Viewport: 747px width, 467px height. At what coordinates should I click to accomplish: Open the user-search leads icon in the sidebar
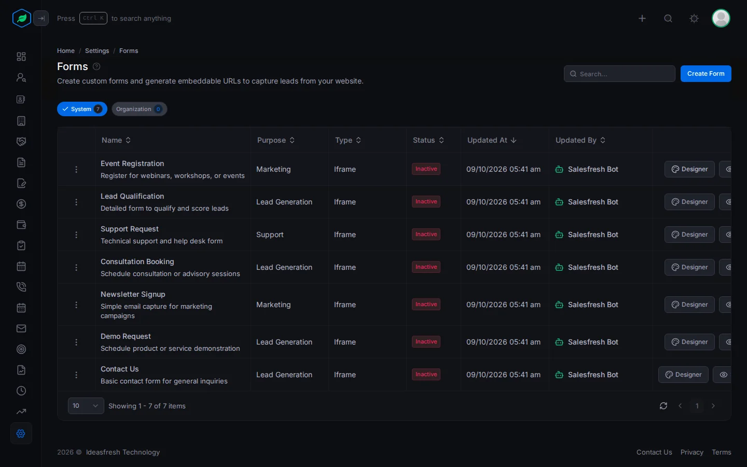click(21, 77)
